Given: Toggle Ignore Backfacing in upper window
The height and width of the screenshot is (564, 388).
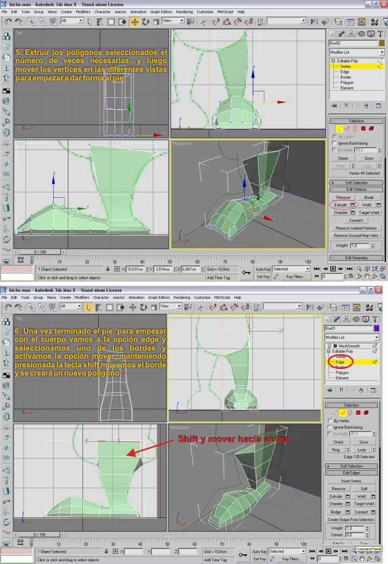Looking at the screenshot, I should coord(334,143).
